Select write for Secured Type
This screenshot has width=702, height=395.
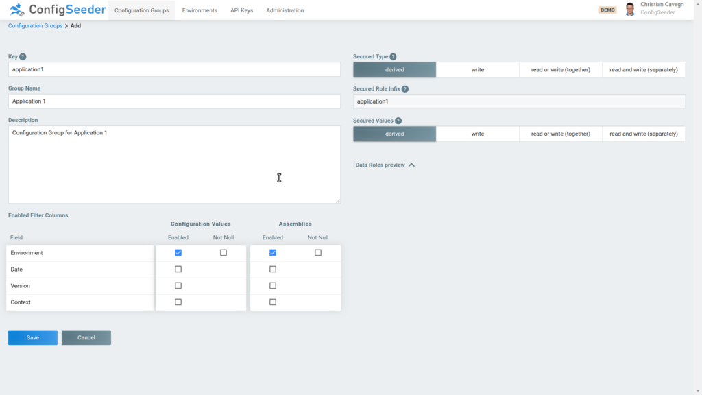477,69
